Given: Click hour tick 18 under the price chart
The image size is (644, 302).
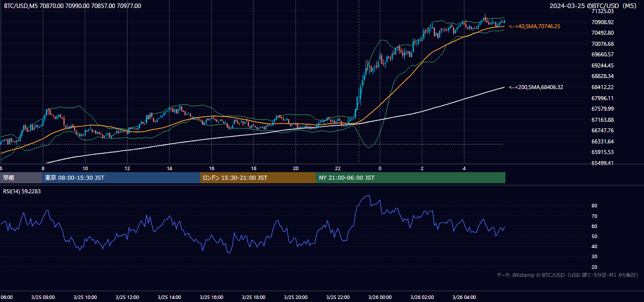Looking at the screenshot, I should point(253,168).
